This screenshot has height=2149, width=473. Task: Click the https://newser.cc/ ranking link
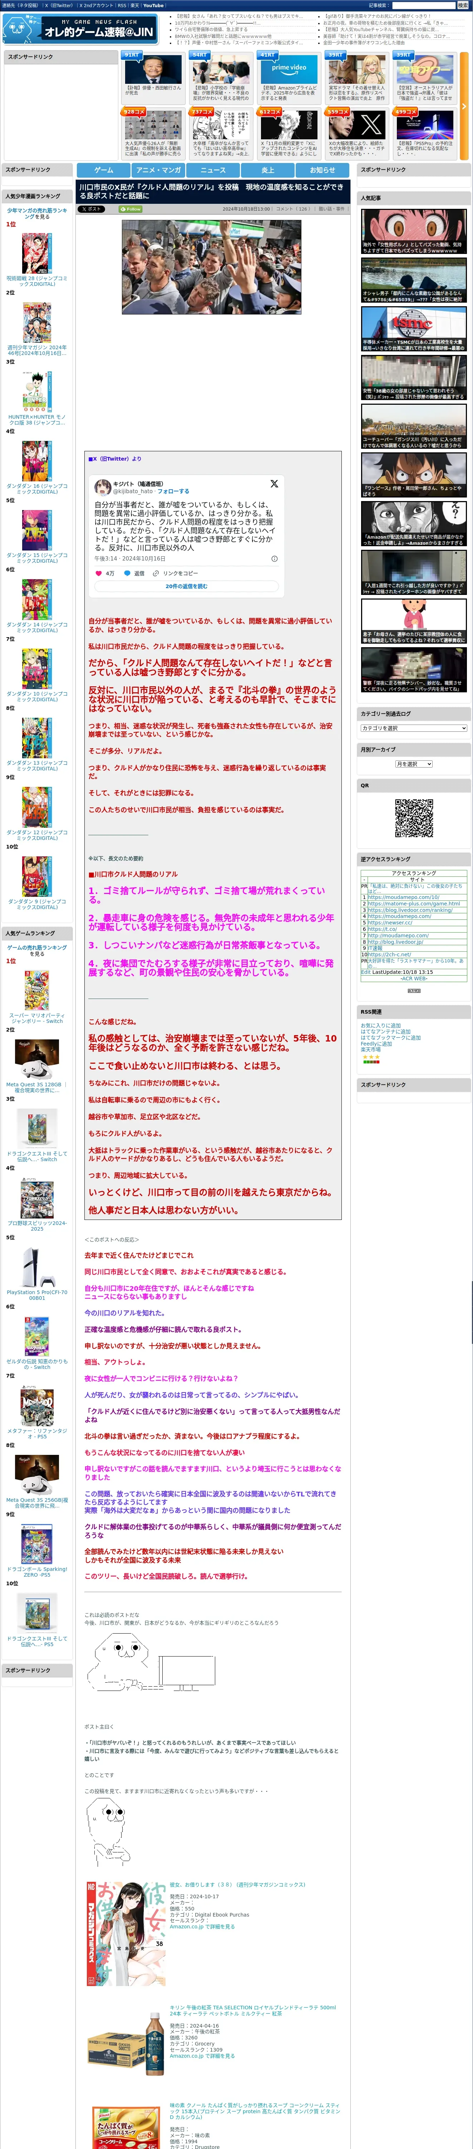(390, 923)
